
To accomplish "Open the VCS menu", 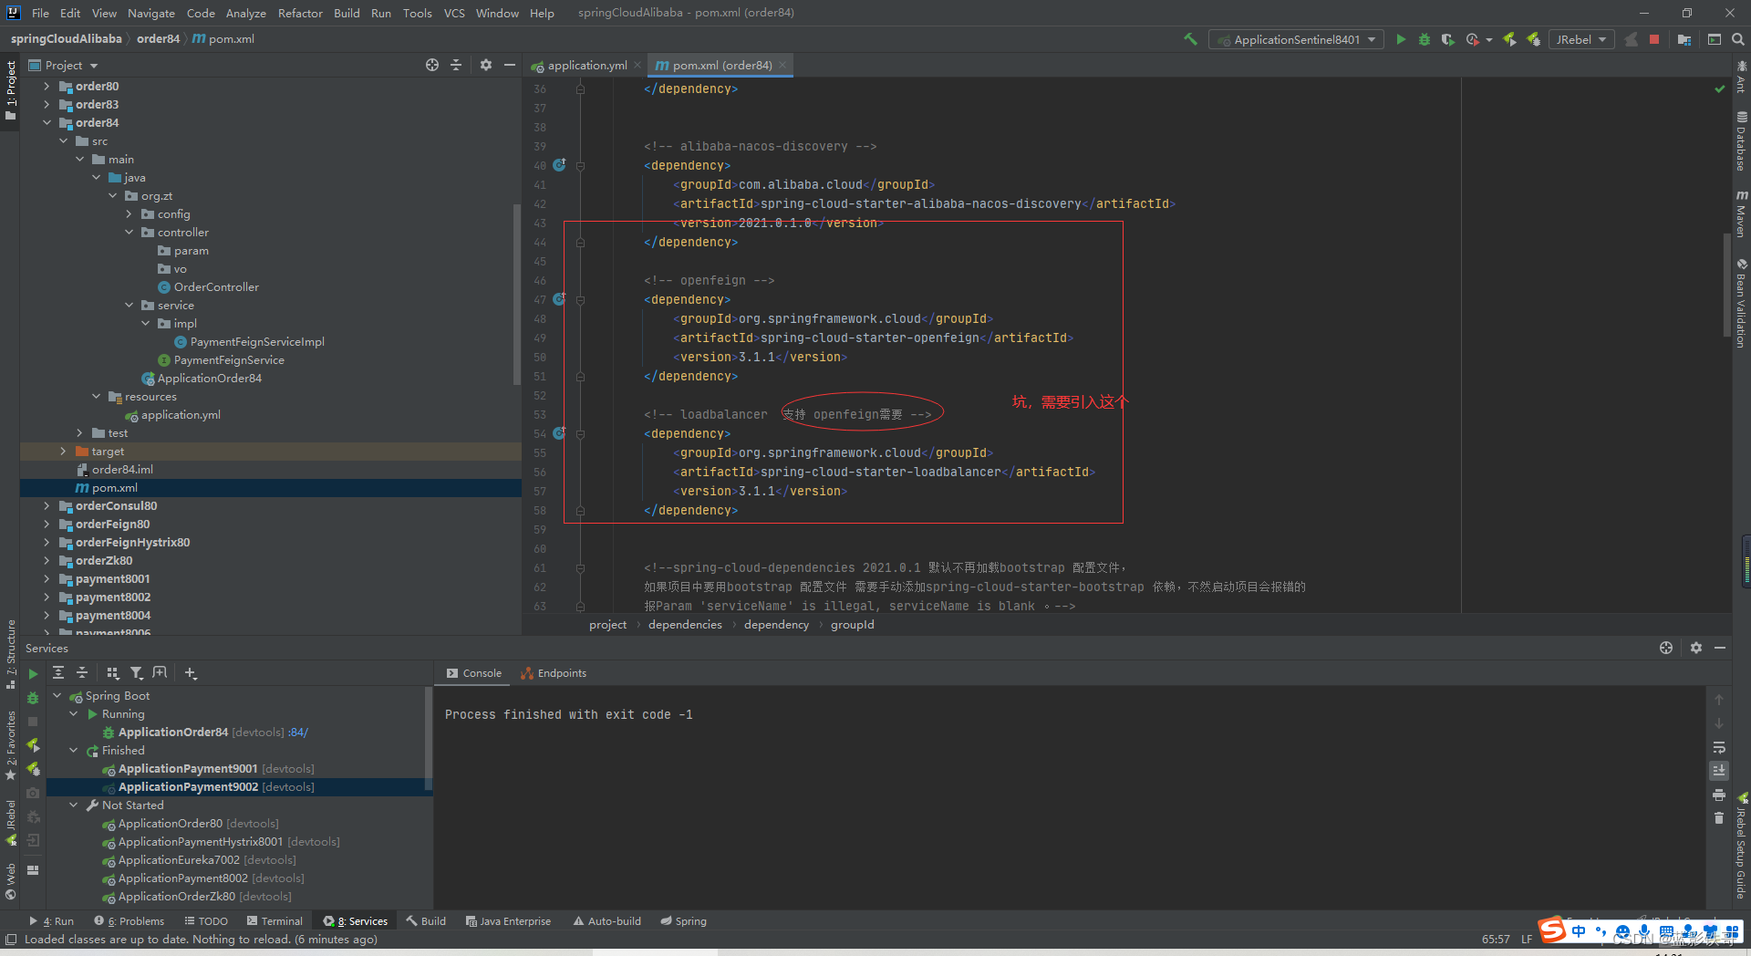I will coord(454,13).
